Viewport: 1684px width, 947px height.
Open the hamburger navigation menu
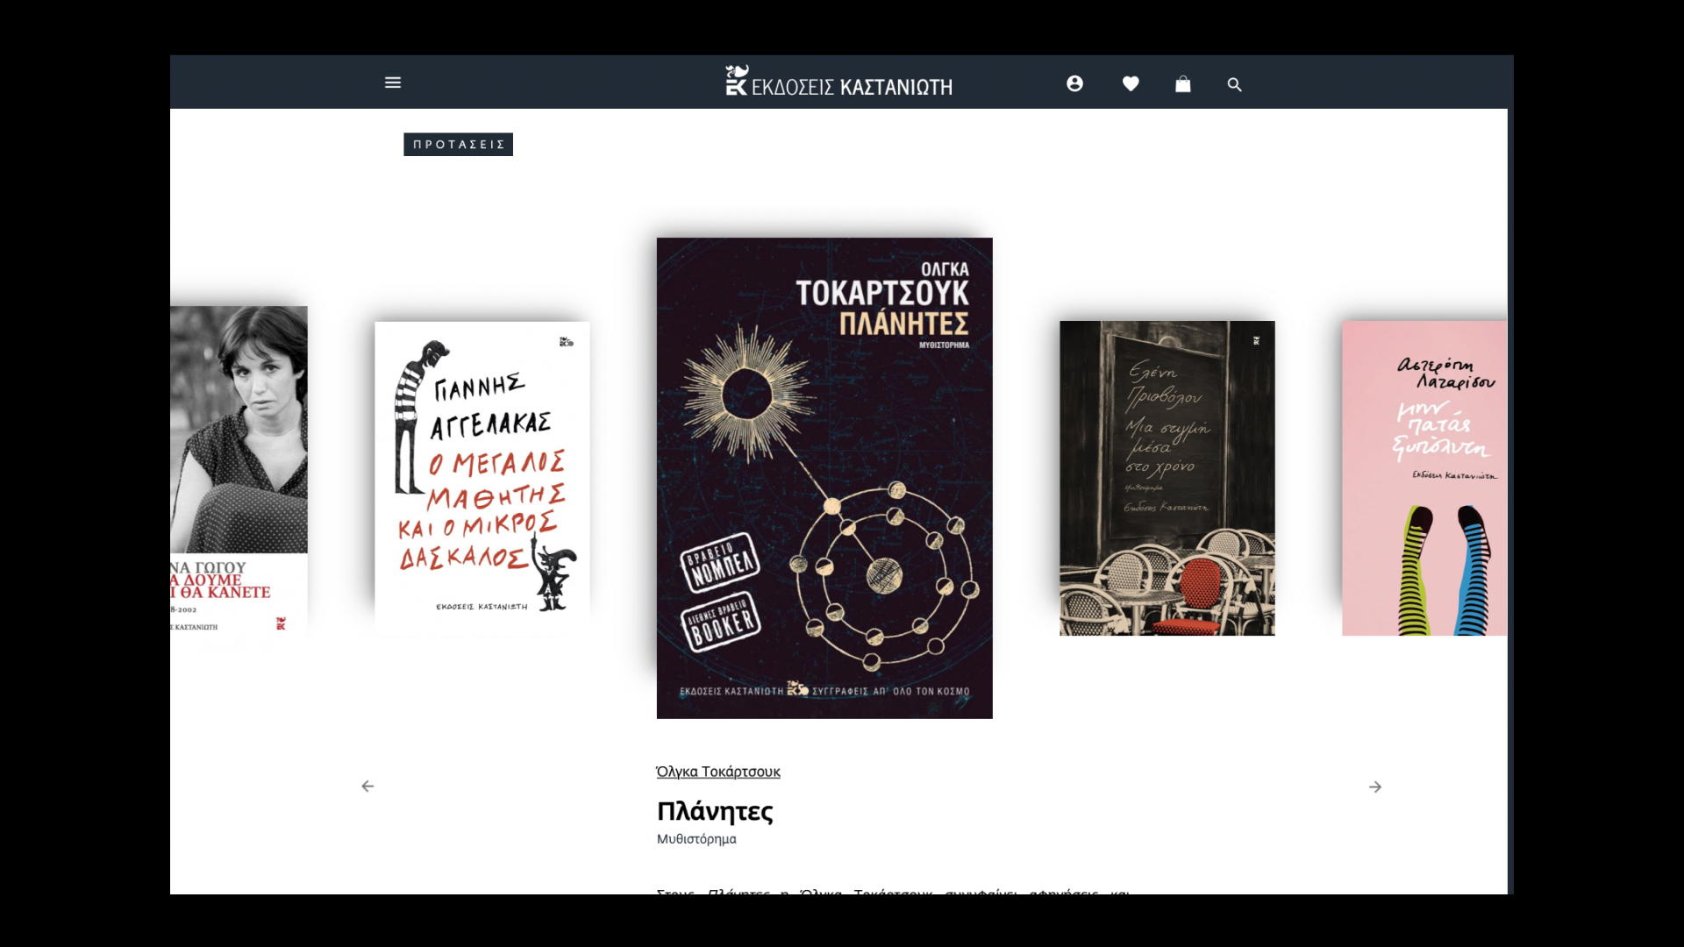coord(393,82)
